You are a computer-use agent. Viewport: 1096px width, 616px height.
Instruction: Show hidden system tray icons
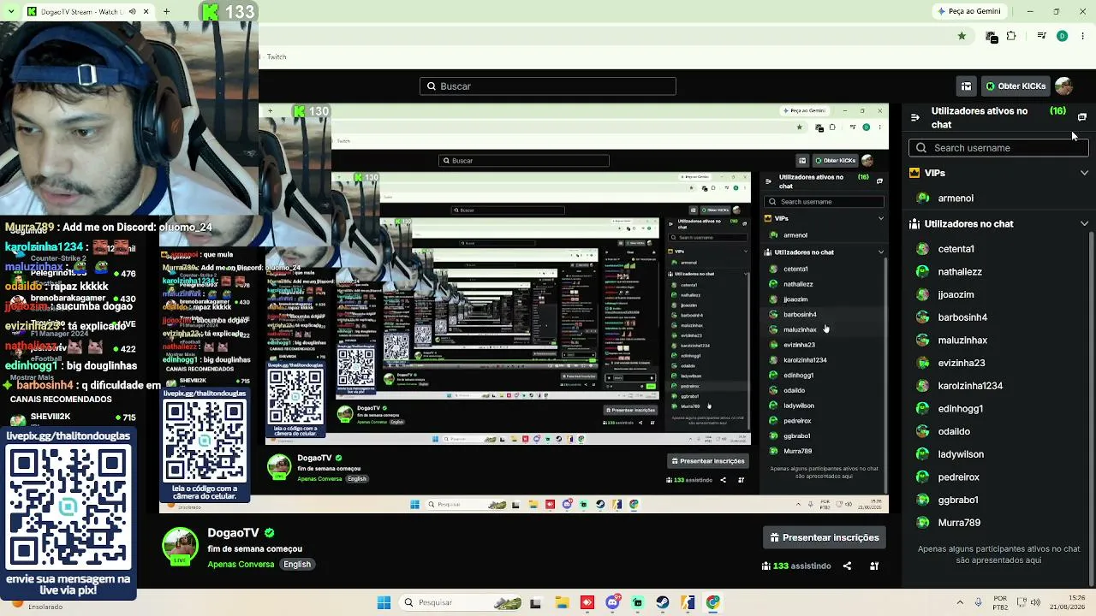coord(960,602)
